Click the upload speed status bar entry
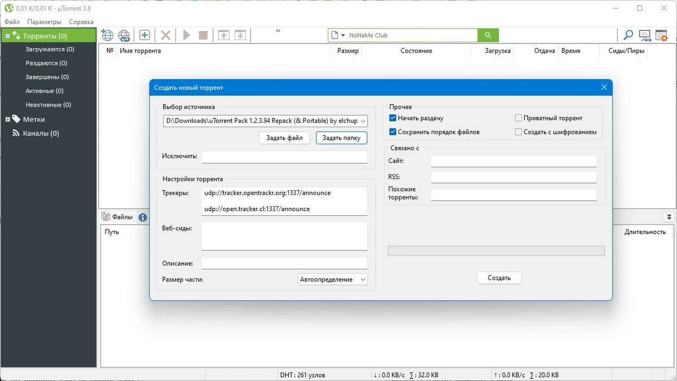 (526, 375)
